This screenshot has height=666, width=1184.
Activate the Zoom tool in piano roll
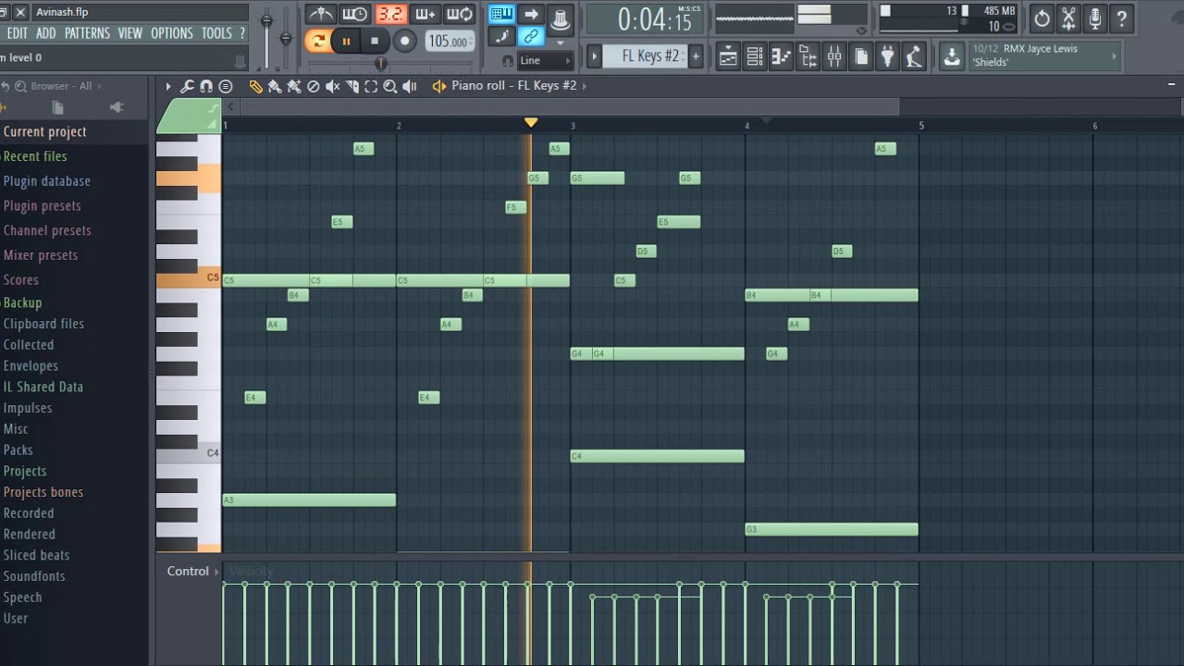[x=390, y=86]
